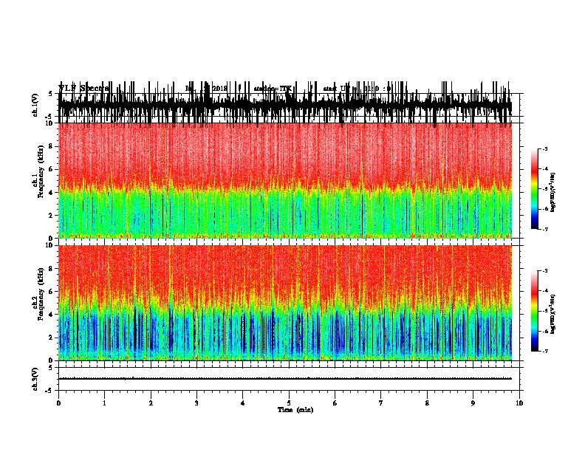Click the "8" kHz tick of ch.1 spectrogram
The image size is (585, 452).
[x=51, y=146]
